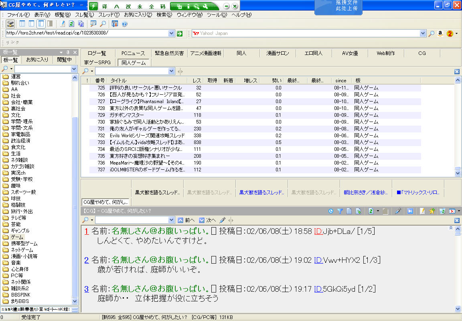Jump to newest with the skip-forward icon

coord(410,211)
